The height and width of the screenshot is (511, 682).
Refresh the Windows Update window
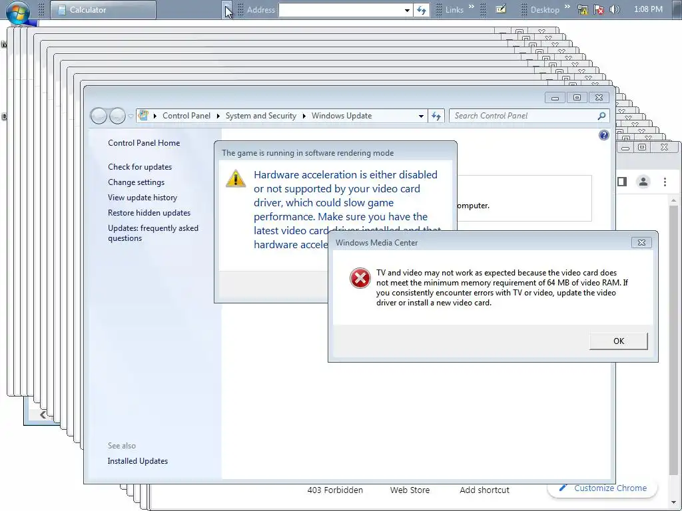pyautogui.click(x=436, y=116)
